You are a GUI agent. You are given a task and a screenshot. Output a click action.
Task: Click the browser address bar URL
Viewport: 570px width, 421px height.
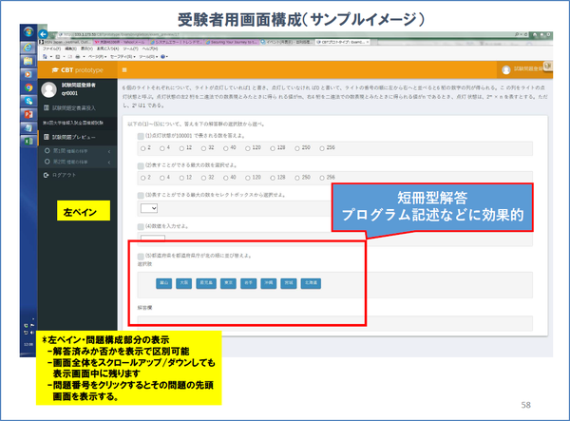pos(123,34)
